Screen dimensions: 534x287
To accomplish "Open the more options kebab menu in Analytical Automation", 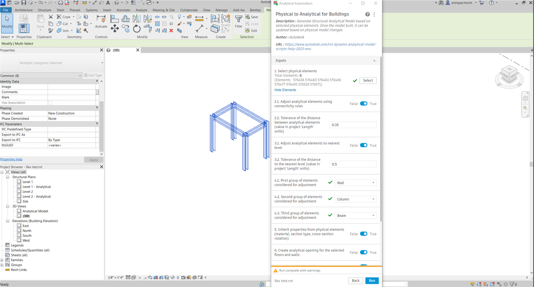I will [x=374, y=14].
